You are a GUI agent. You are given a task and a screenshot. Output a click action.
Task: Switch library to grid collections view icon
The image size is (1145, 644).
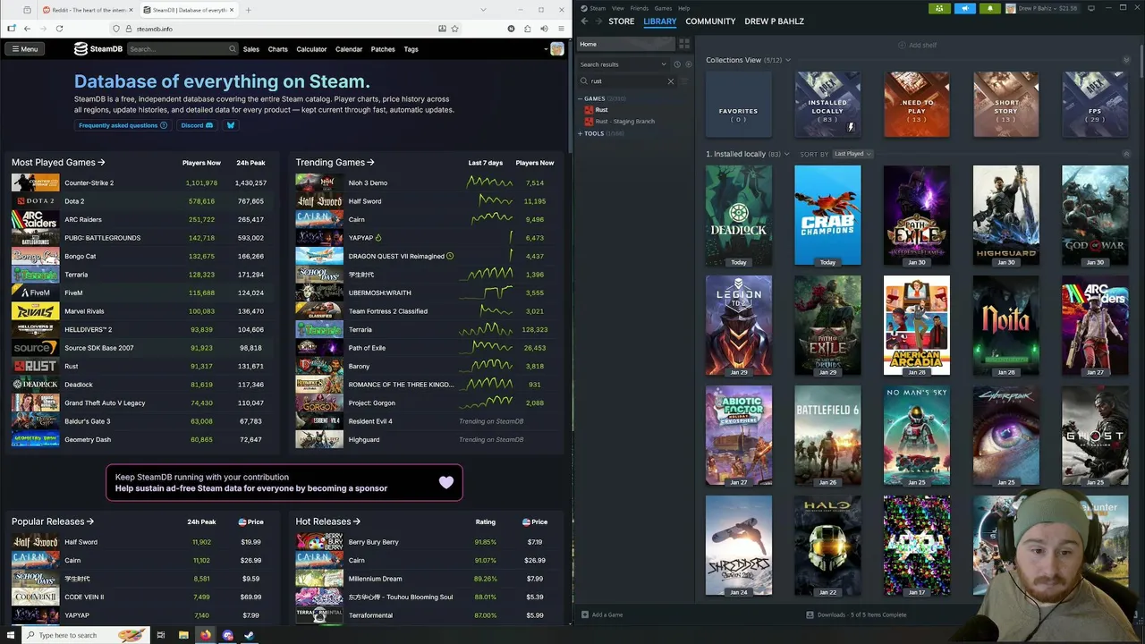coord(684,44)
